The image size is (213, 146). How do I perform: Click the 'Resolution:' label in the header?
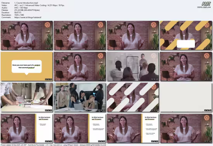click(x=6, y=15)
